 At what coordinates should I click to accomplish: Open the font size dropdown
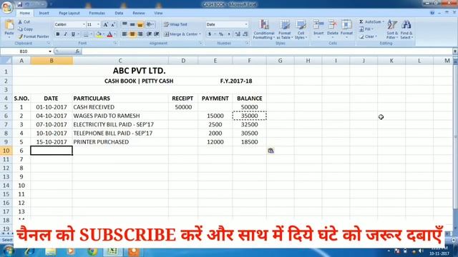[98, 24]
